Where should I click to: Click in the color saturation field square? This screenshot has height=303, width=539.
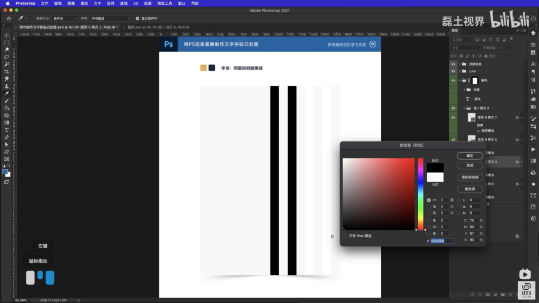[x=378, y=194]
